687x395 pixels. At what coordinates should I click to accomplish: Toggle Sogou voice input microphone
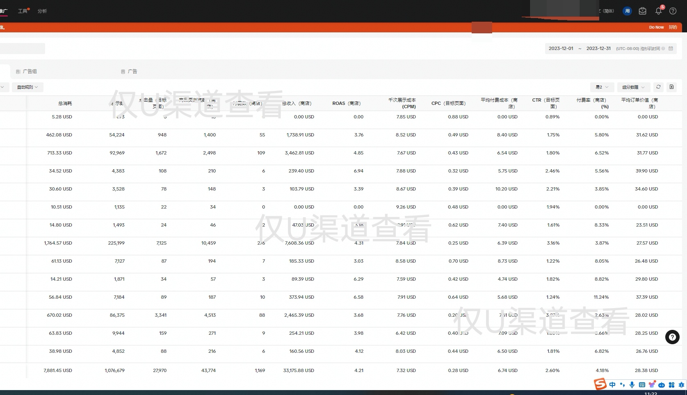click(632, 385)
